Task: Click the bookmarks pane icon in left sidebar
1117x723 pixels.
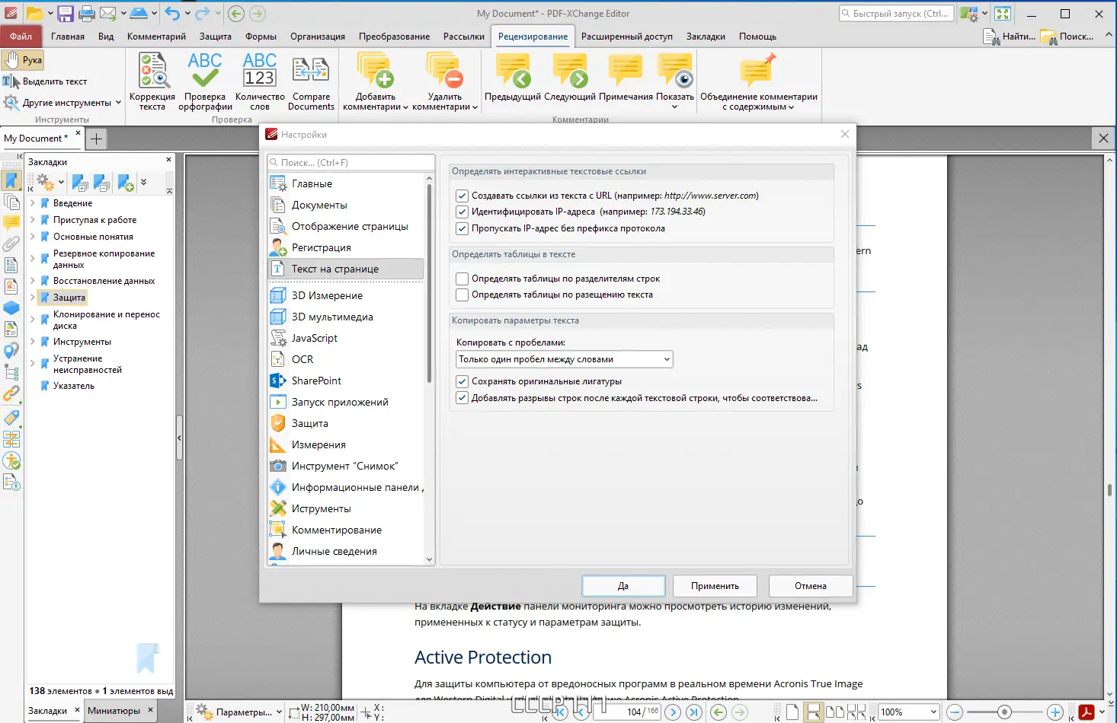Action: tap(11, 180)
